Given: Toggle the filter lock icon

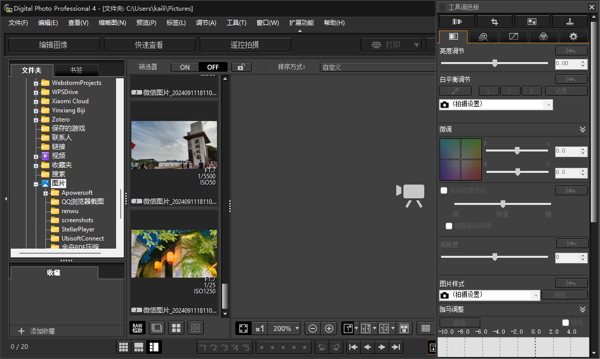Looking at the screenshot, I should pos(241,67).
